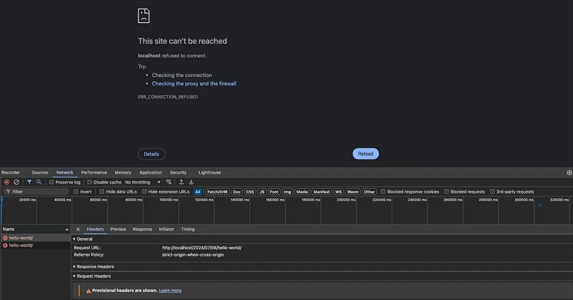Check the Invert filter checkbox
Viewport: 573px width, 300px height.
tap(76, 192)
